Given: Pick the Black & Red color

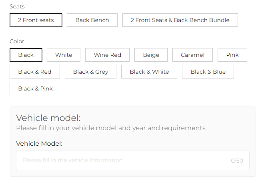Looking at the screenshot, I should [x=35, y=72].
